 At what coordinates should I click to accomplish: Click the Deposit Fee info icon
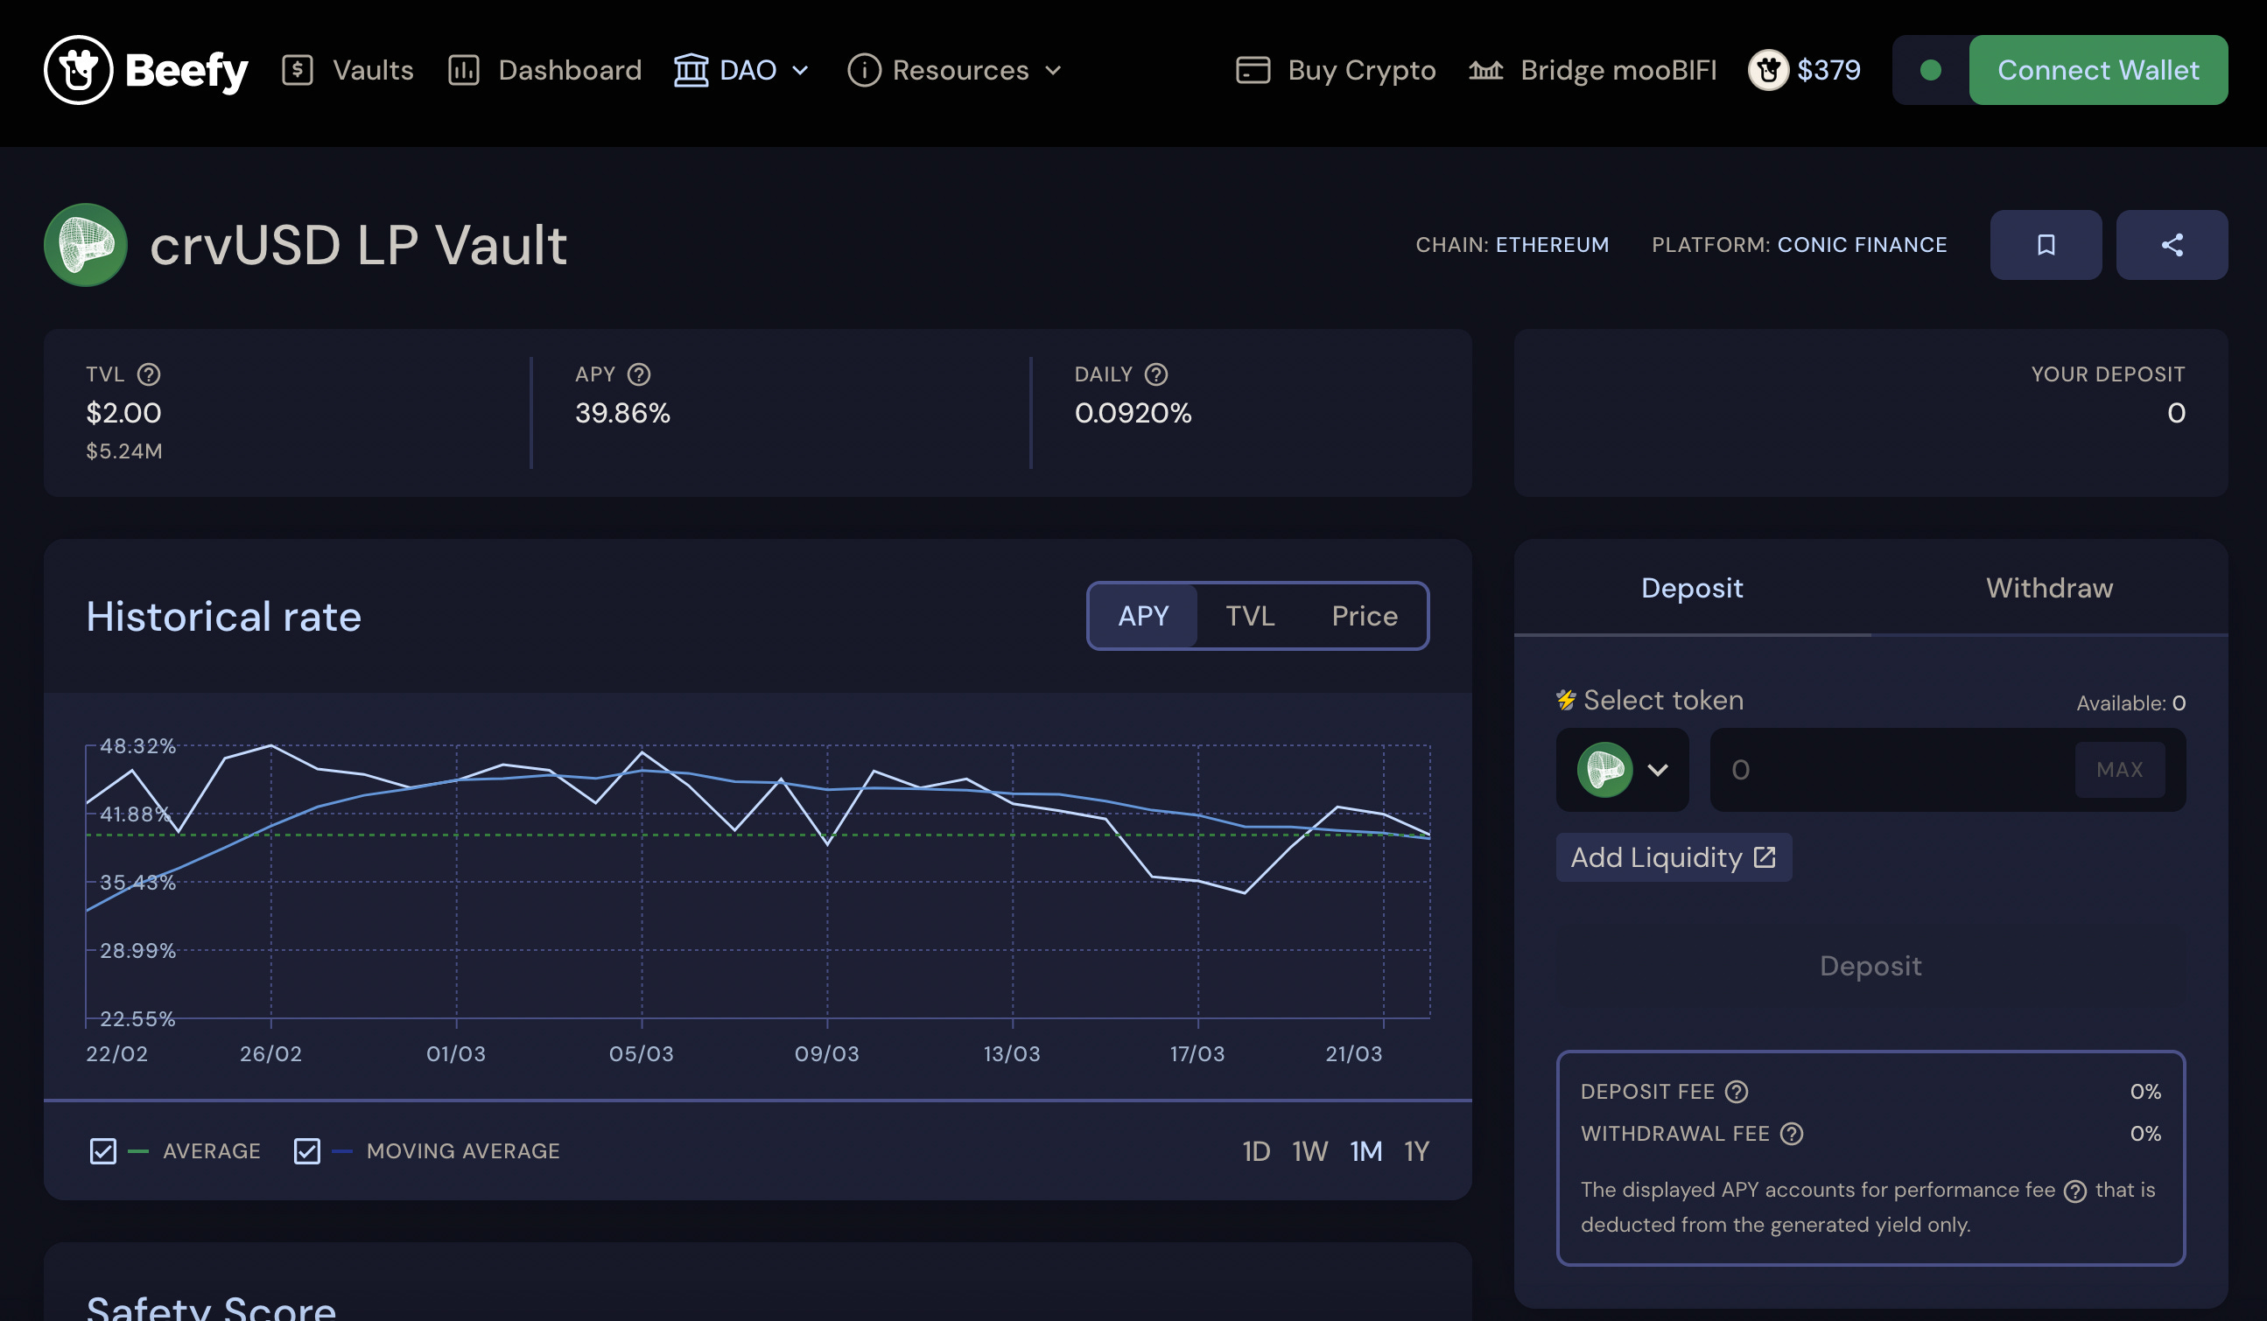click(x=1737, y=1092)
